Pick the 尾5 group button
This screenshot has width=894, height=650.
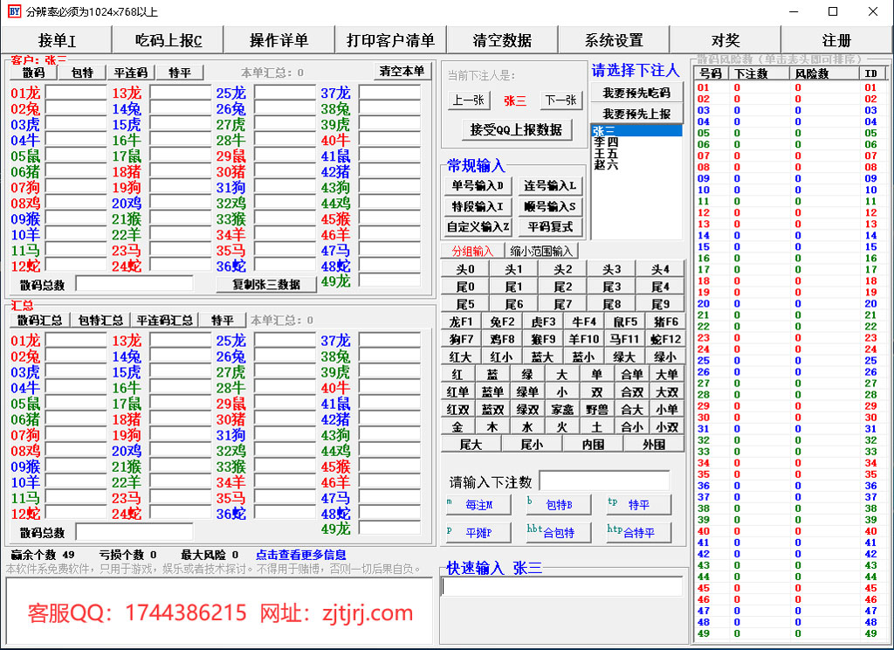(465, 304)
